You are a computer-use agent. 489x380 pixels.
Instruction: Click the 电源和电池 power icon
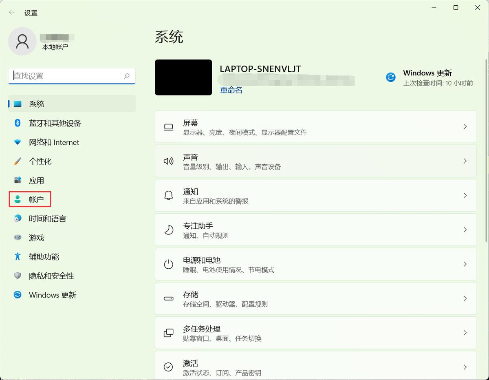tap(168, 264)
